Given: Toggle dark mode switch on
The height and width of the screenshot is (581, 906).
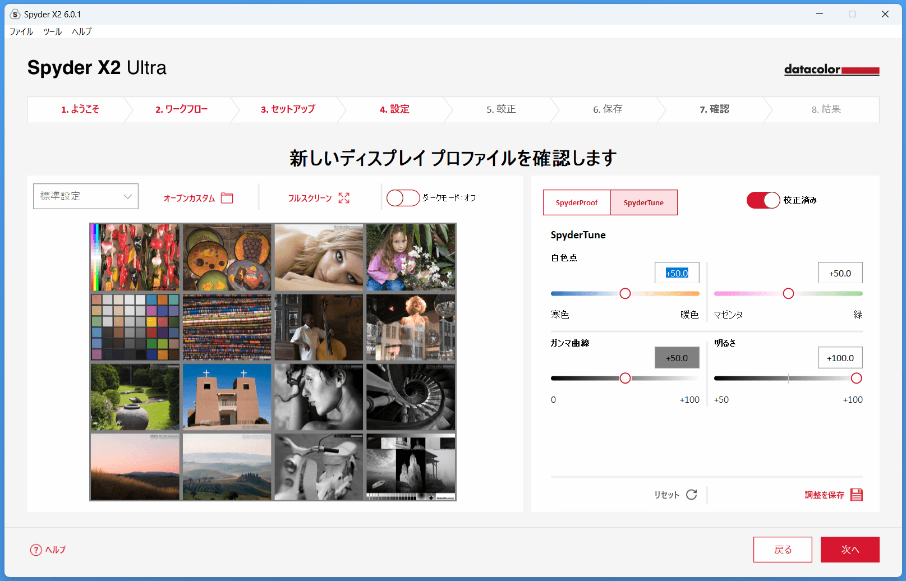Looking at the screenshot, I should point(403,198).
